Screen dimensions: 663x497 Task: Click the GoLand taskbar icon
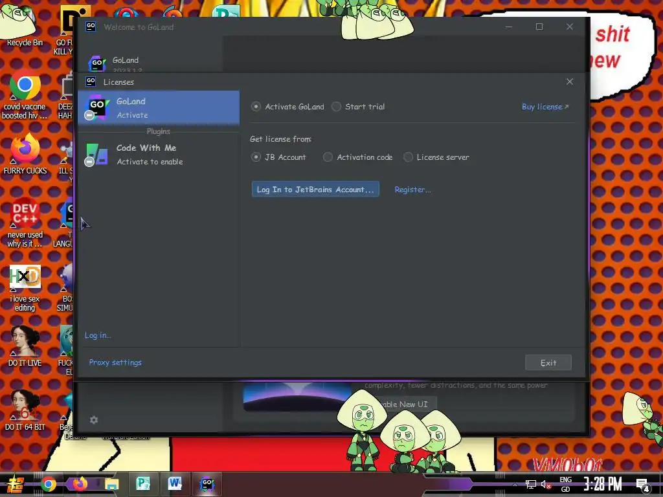(207, 484)
